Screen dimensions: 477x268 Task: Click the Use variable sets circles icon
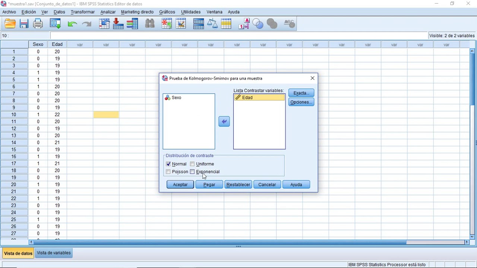tap(258, 24)
